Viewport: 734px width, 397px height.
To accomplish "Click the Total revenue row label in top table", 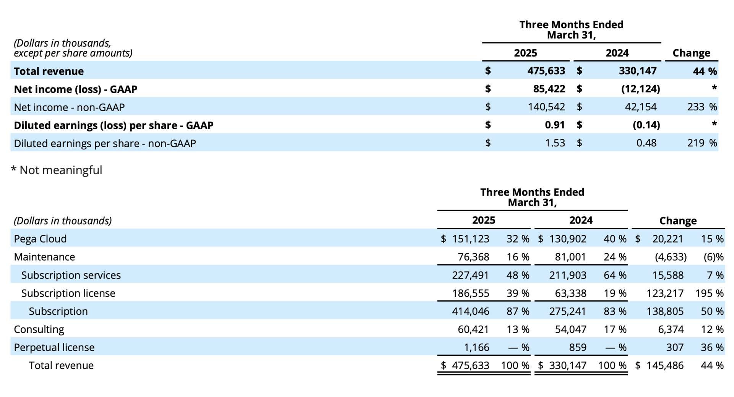I will 49,71.
